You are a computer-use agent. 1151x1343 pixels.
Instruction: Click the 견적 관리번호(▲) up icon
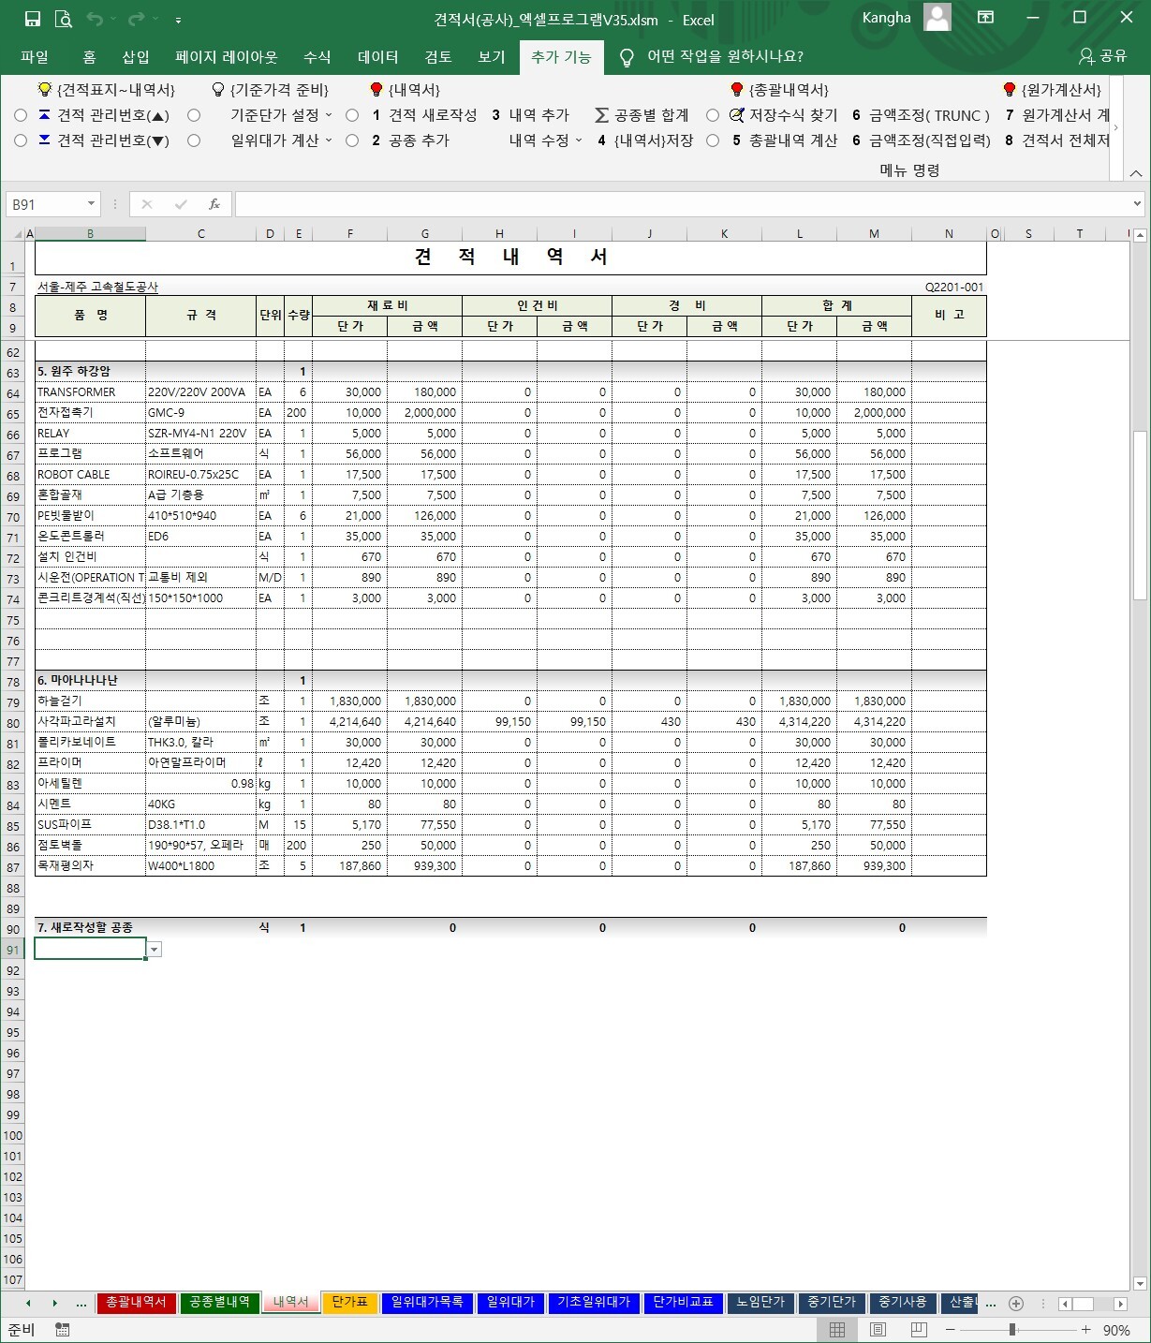45,115
